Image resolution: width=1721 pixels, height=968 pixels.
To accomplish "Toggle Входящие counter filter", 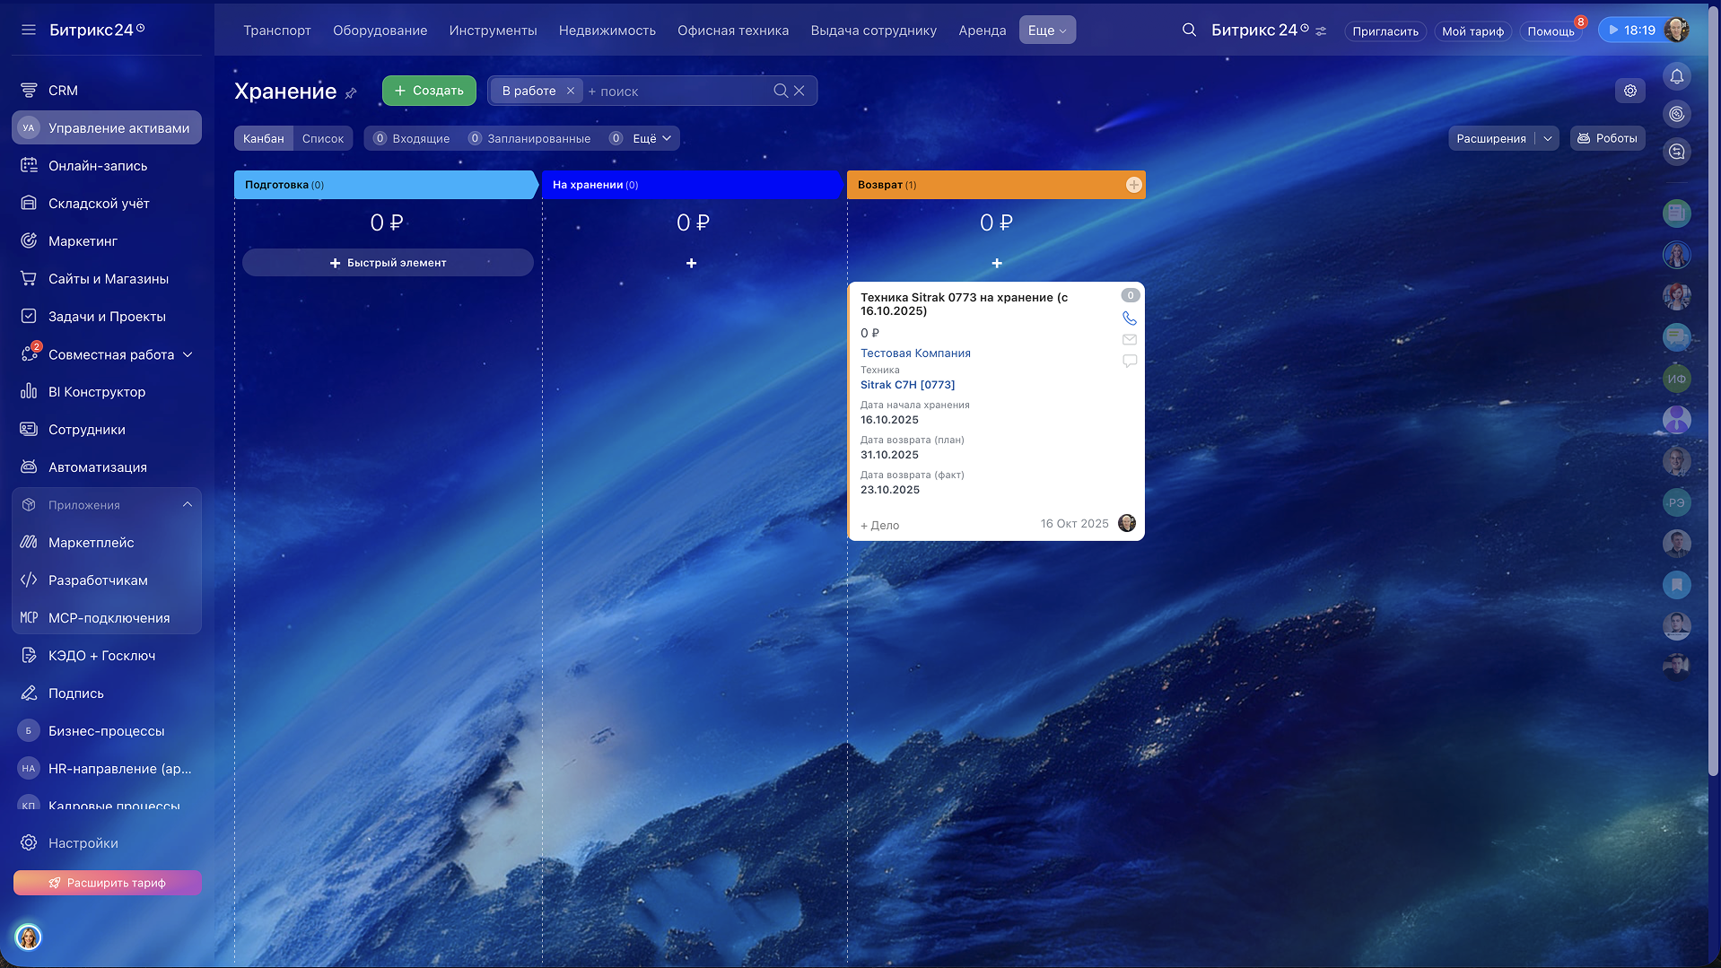I will 412,138.
